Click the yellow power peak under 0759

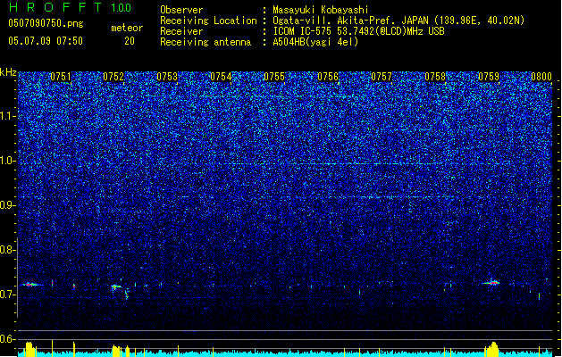(x=493, y=349)
